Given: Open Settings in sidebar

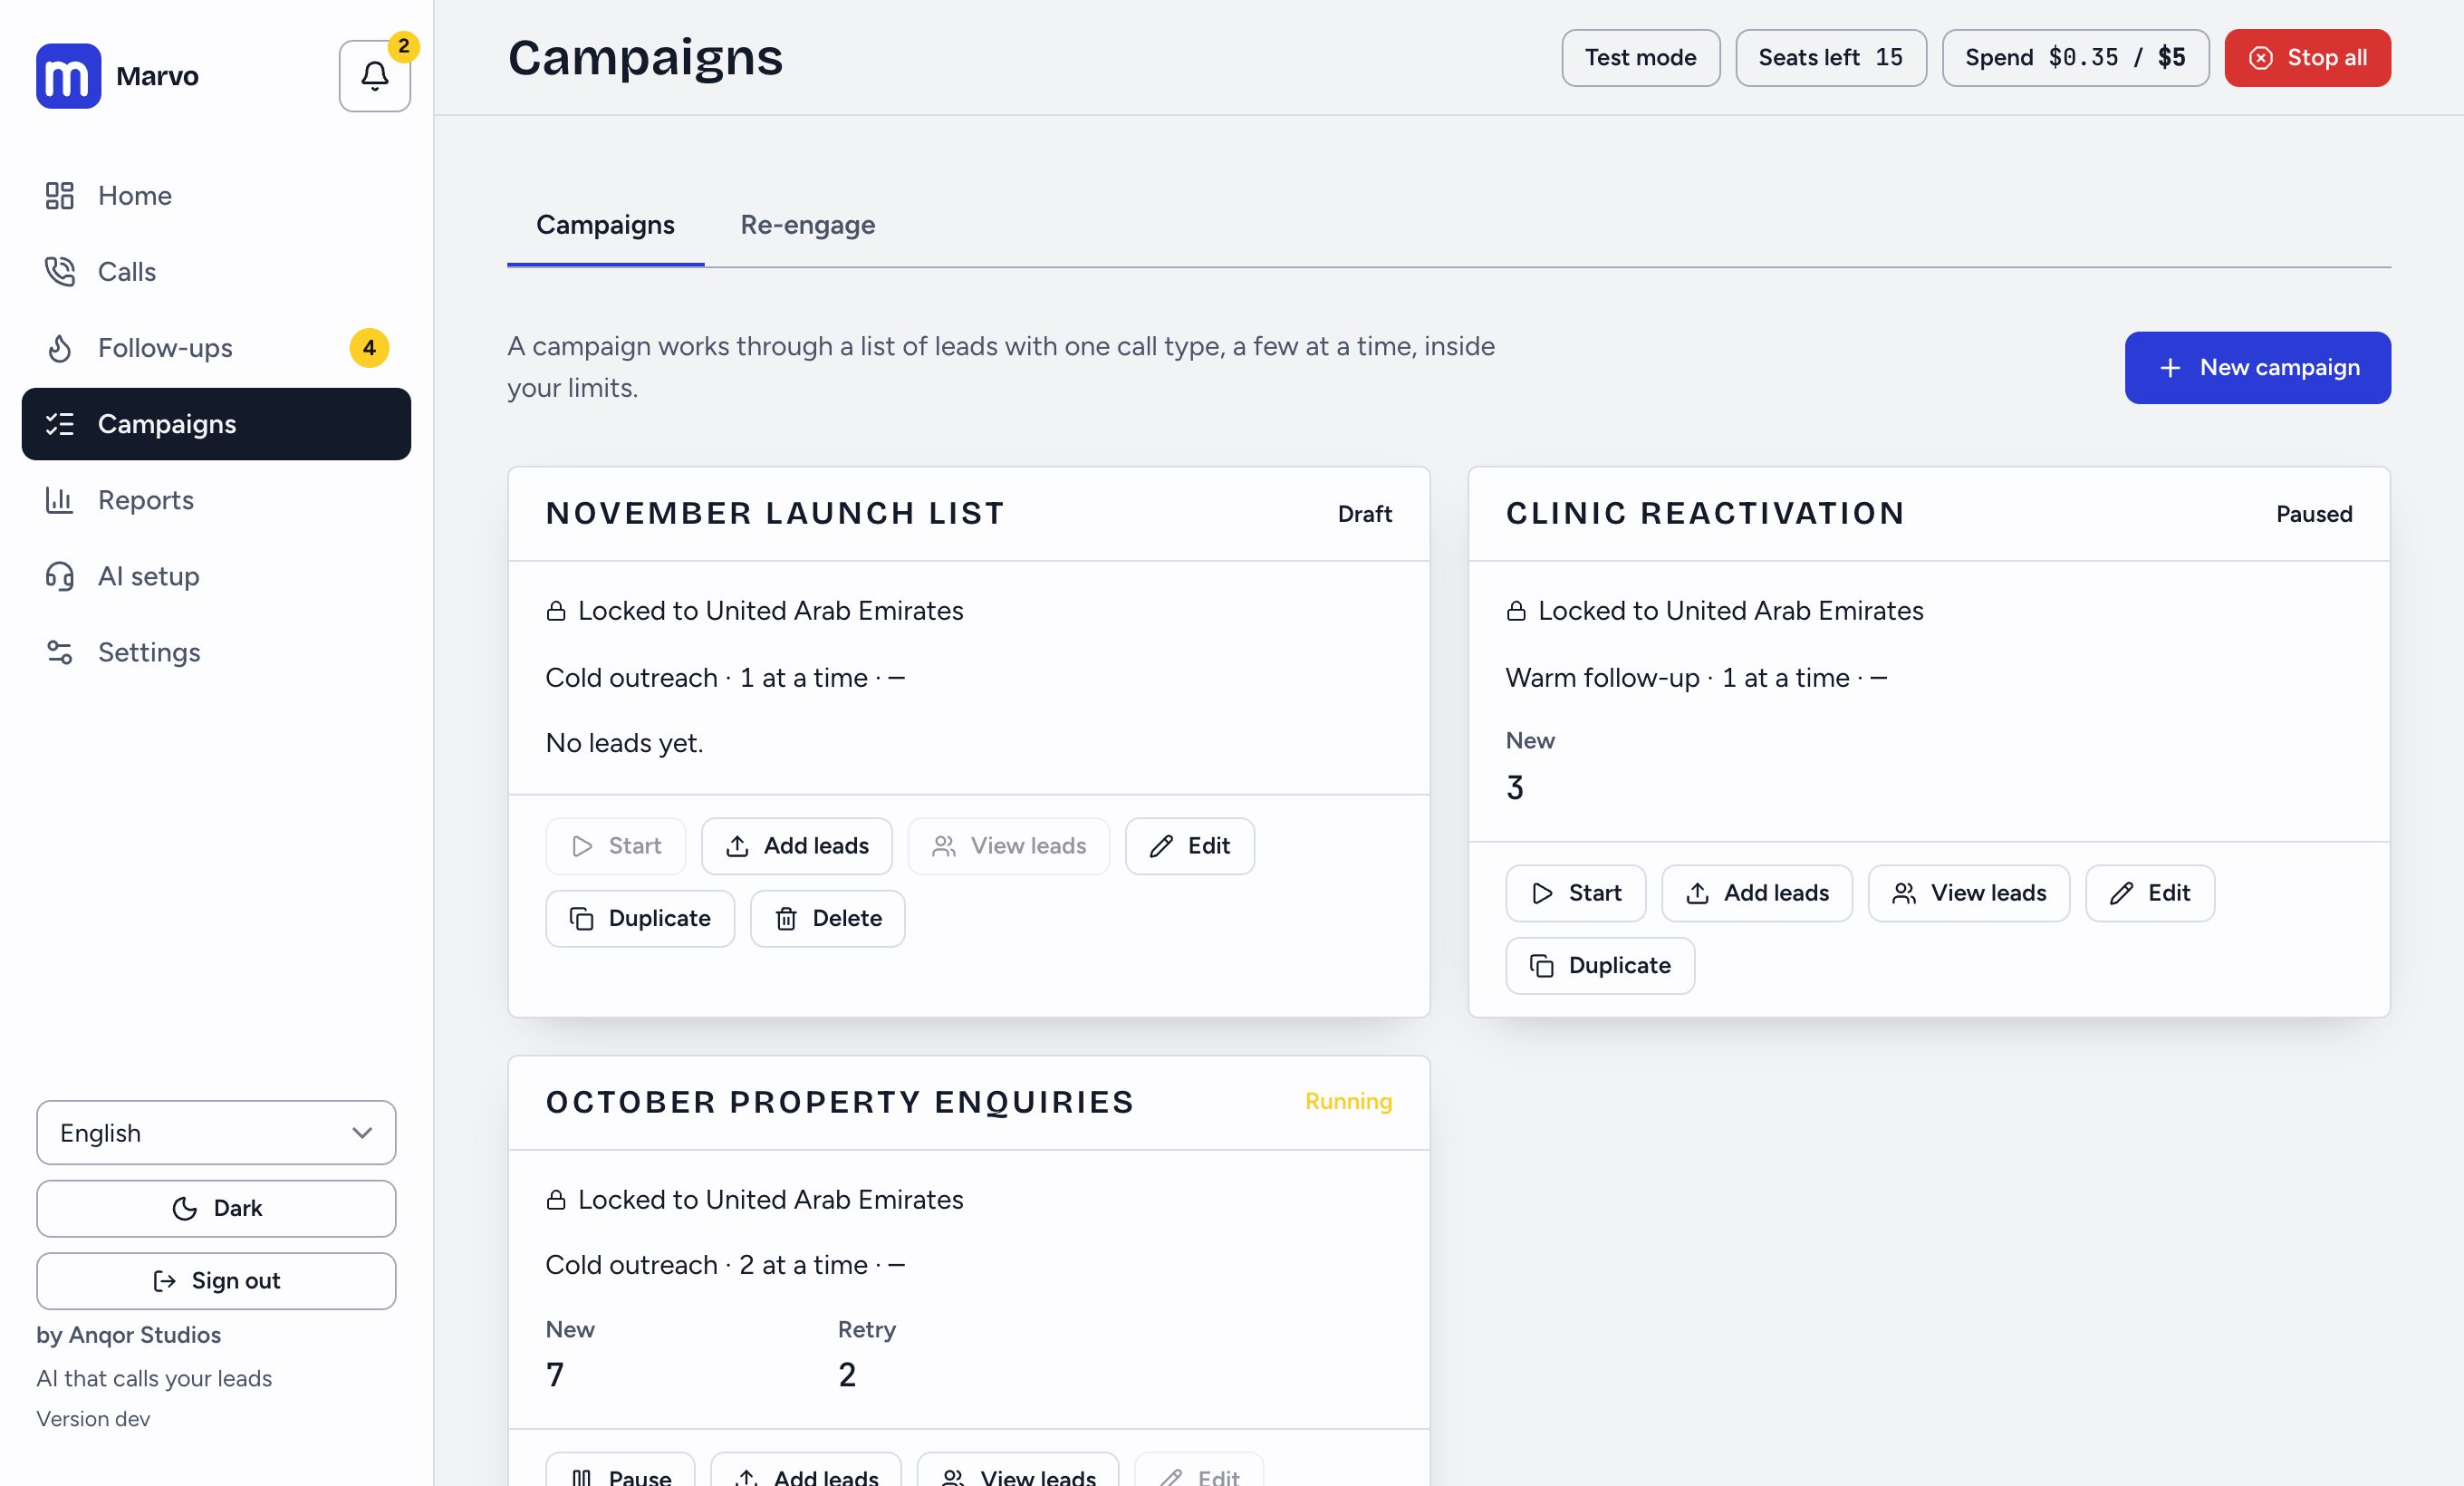Looking at the screenshot, I should pyautogui.click(x=216, y=652).
